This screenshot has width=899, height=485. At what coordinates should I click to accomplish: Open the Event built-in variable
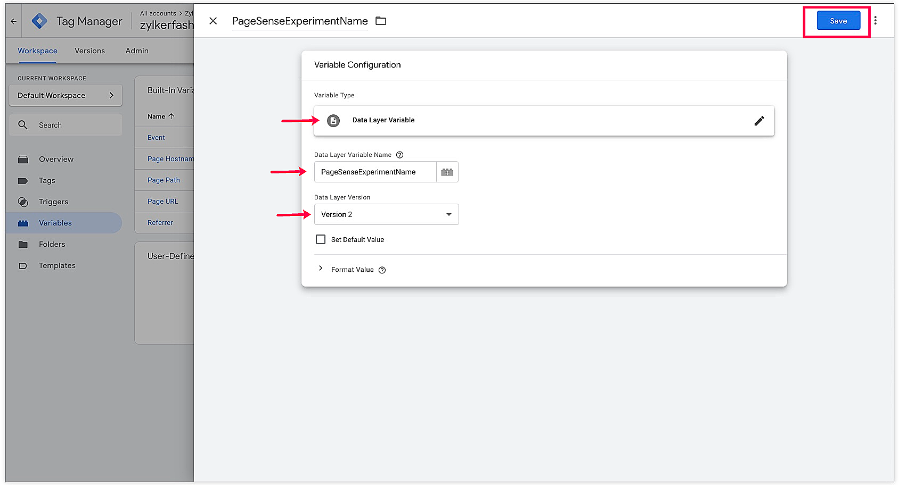[x=156, y=138]
